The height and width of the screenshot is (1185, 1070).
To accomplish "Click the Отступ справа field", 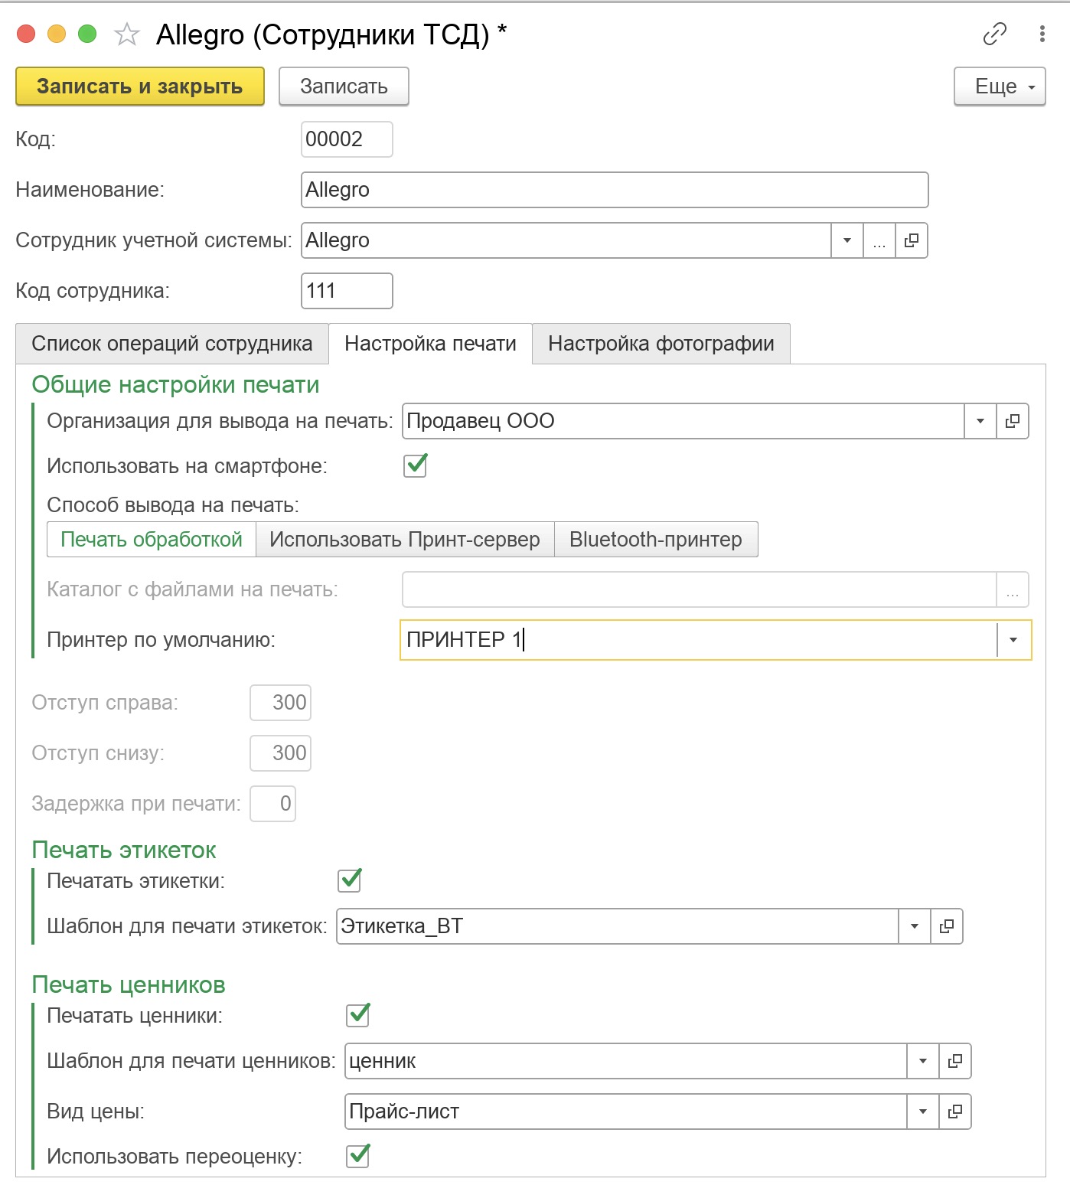I will click(x=280, y=703).
